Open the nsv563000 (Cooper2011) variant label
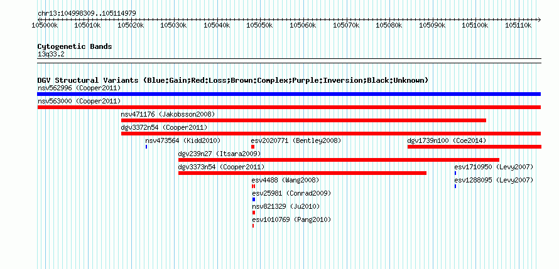 [x=79, y=101]
